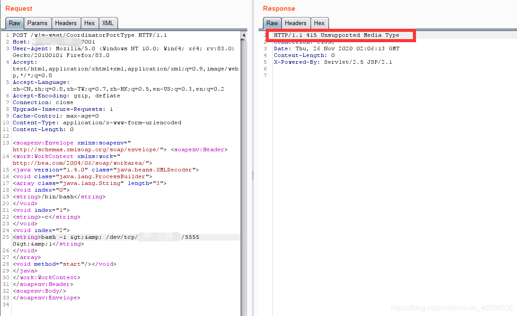Click the request Connection: close line
Viewport: 517px width, 316px height.
point(43,103)
